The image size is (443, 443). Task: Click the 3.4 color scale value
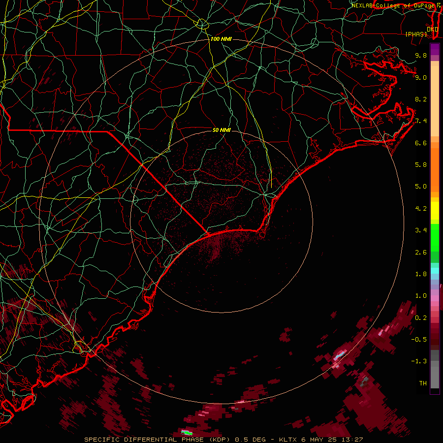(x=421, y=230)
